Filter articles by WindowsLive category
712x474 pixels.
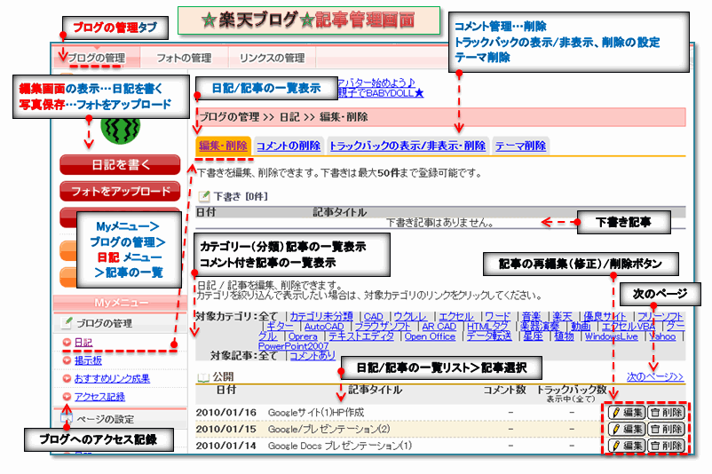611,336
